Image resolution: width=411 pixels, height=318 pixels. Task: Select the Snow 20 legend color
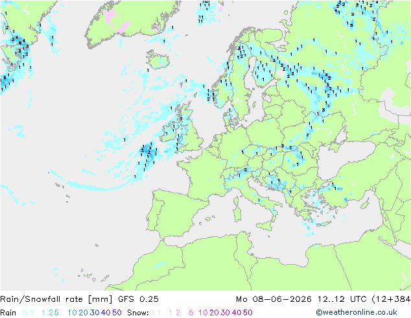tap(214, 313)
